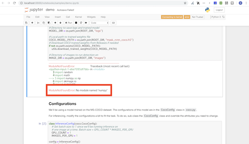Click the Autosave Failed status text
The image size is (249, 144).
point(65,10)
